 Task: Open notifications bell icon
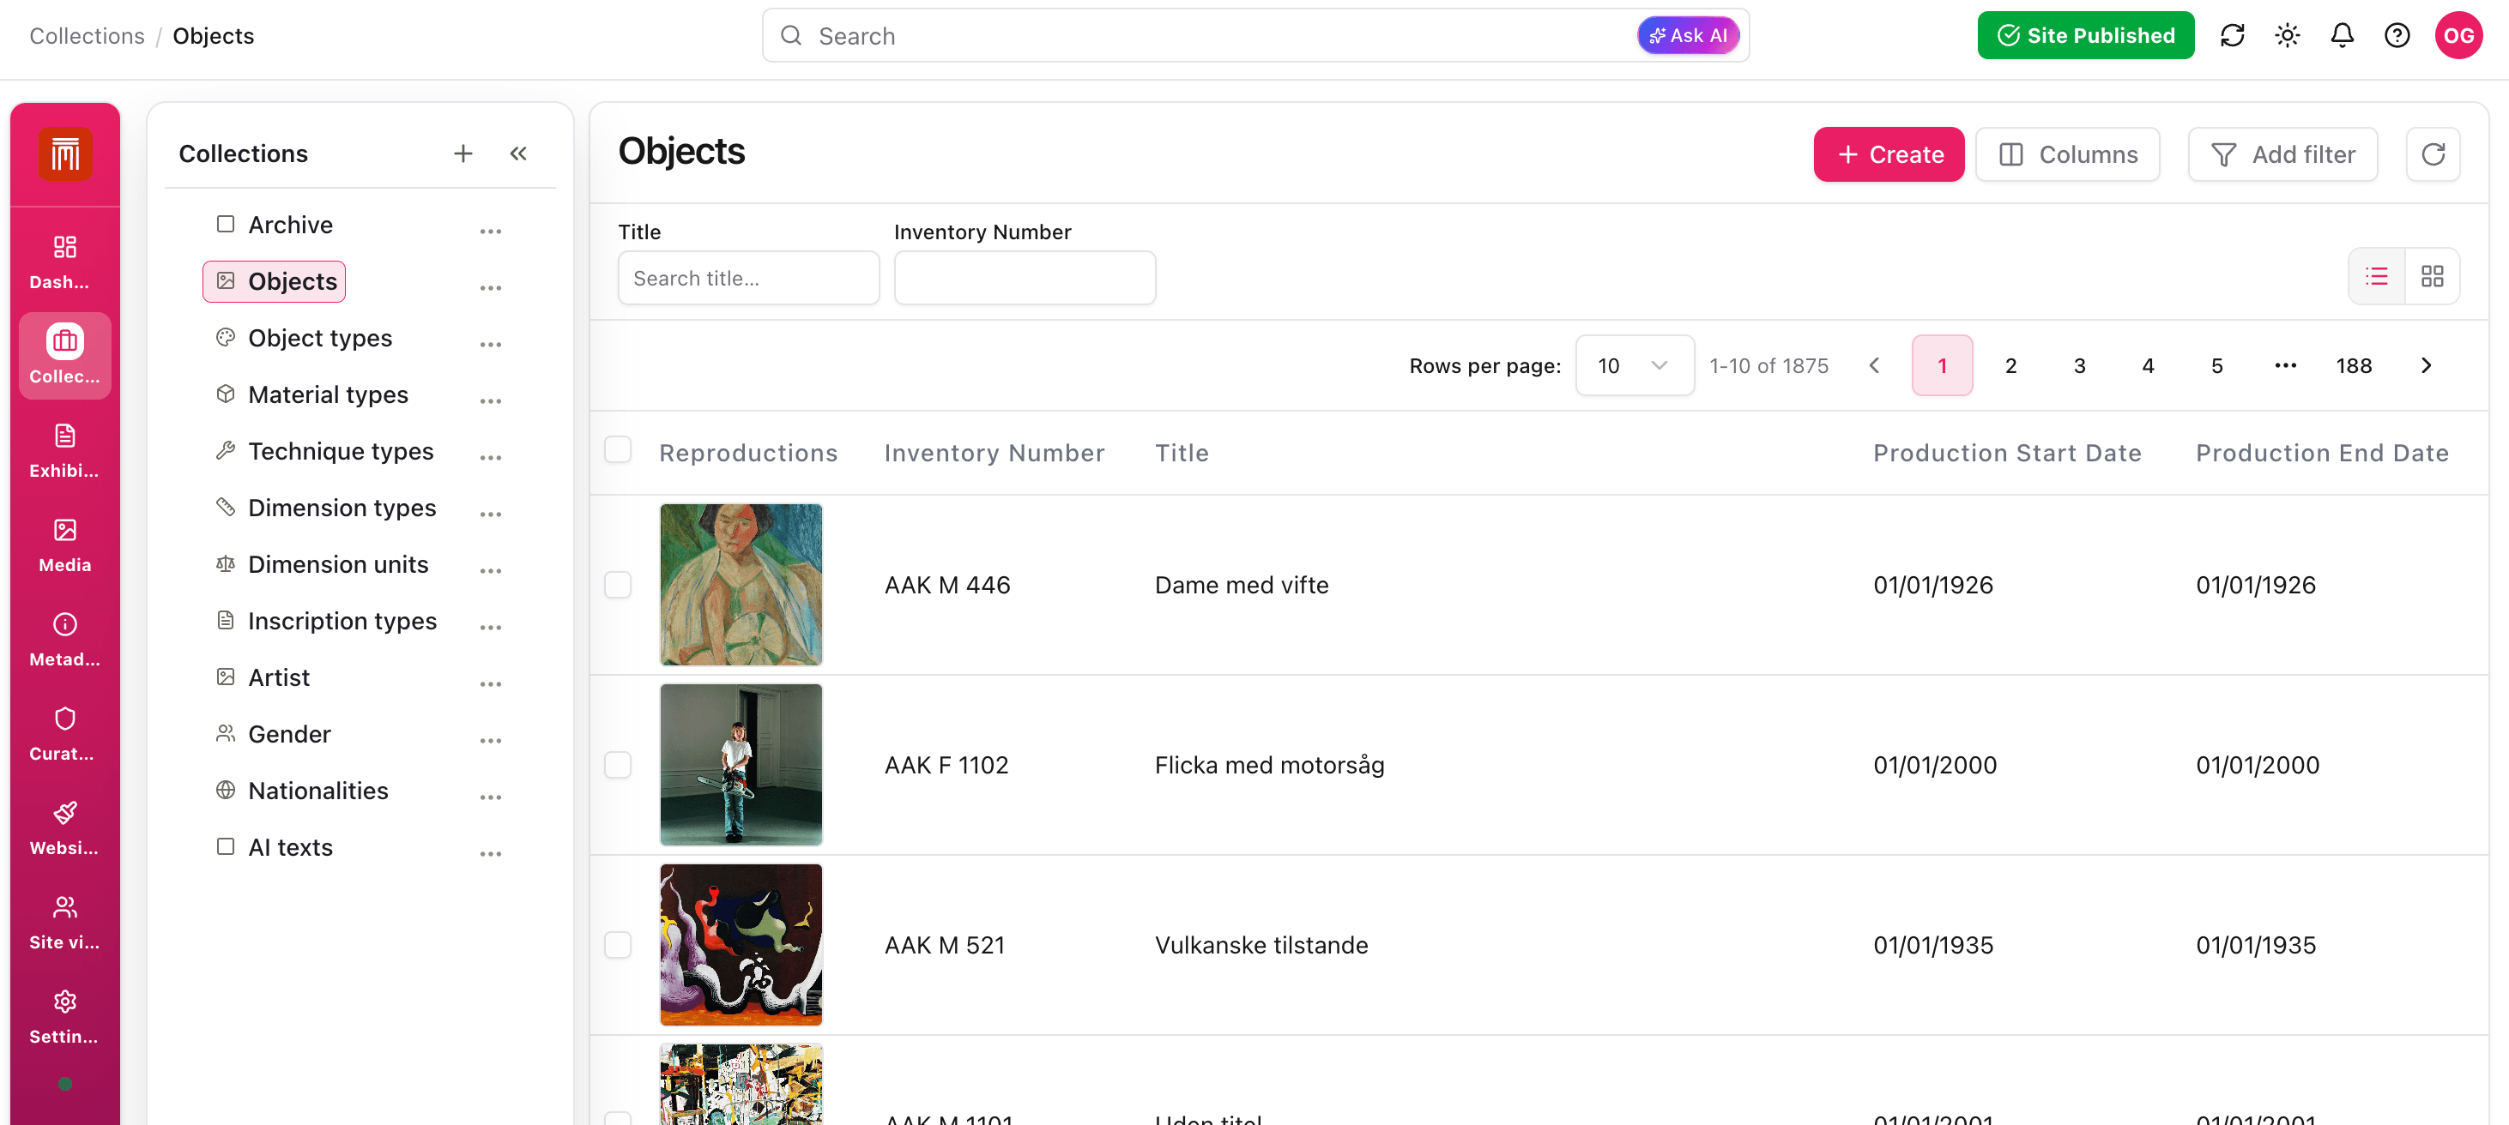[x=2342, y=36]
